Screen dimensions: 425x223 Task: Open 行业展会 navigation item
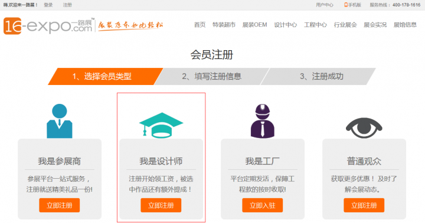click(345, 25)
